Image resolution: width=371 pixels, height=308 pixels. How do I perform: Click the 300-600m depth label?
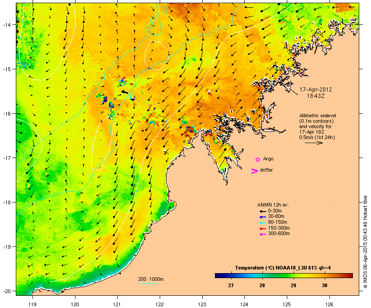(x=279, y=234)
